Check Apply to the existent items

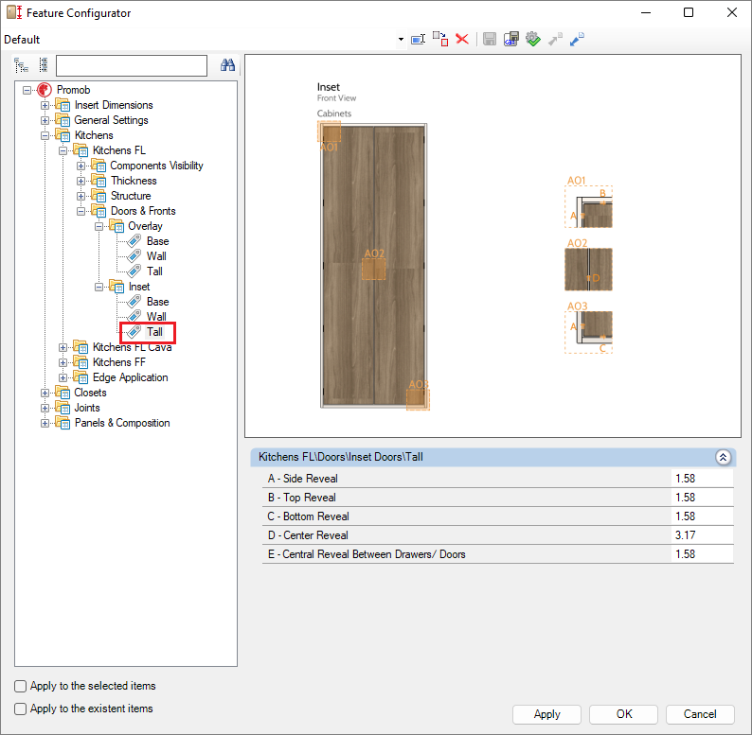[21, 709]
